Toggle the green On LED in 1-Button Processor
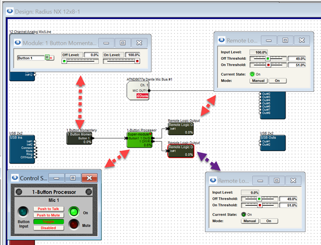Screen dimensions: 321x245 pyautogui.click(x=74, y=211)
